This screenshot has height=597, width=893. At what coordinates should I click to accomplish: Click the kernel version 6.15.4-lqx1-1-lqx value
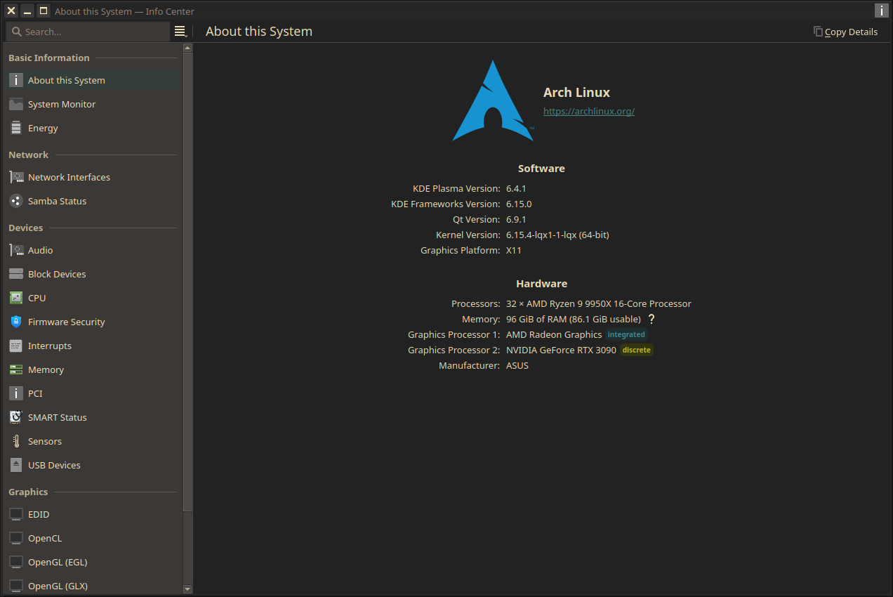pos(557,235)
